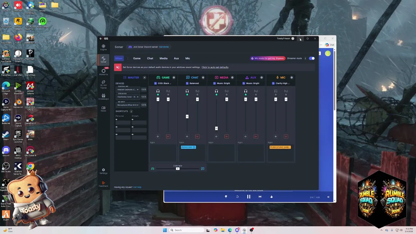
Task: Toggle CHAT personal headphone monitor
Action: click(x=187, y=91)
